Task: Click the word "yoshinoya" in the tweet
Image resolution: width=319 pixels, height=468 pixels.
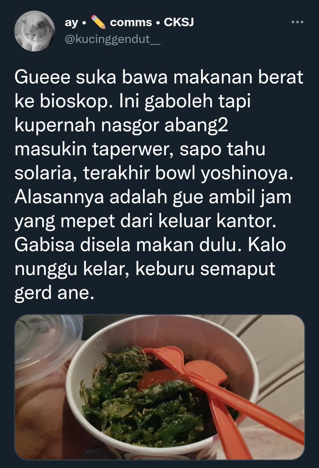Action: pyautogui.click(x=245, y=174)
